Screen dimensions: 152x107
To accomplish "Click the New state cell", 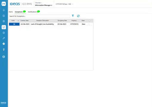I will point(83,24).
